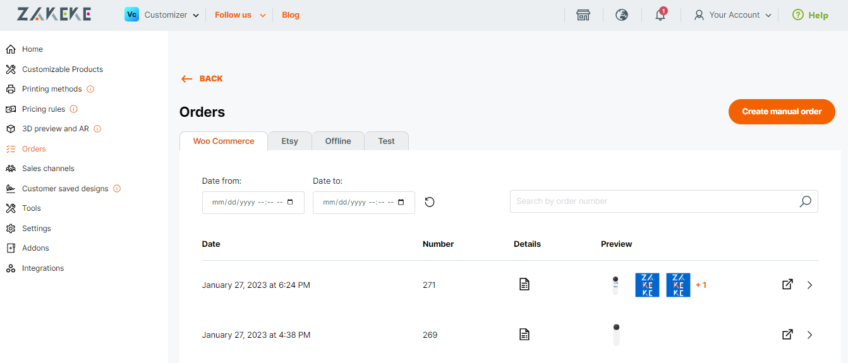
Task: Click the Tools wrench icon in sidebar
Action: pyautogui.click(x=11, y=208)
